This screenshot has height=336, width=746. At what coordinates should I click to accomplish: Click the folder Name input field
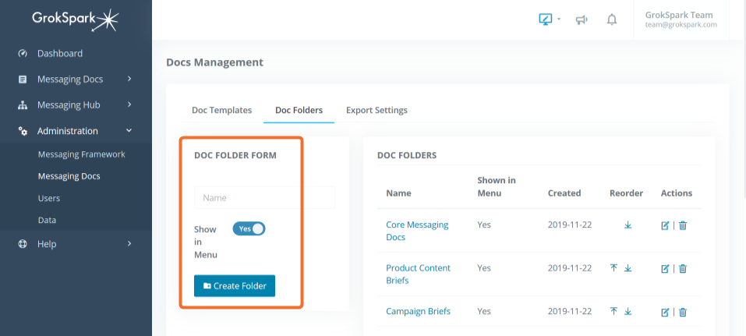click(x=264, y=197)
